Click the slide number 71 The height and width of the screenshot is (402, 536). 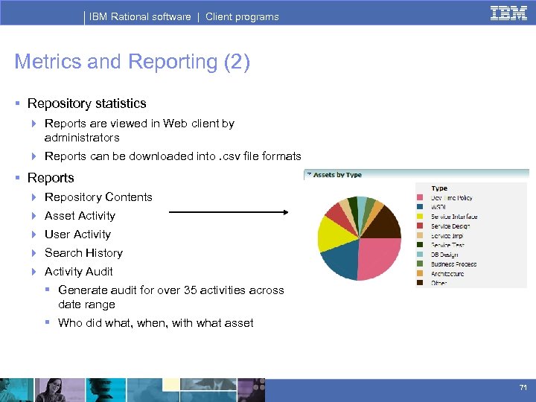(x=523, y=388)
